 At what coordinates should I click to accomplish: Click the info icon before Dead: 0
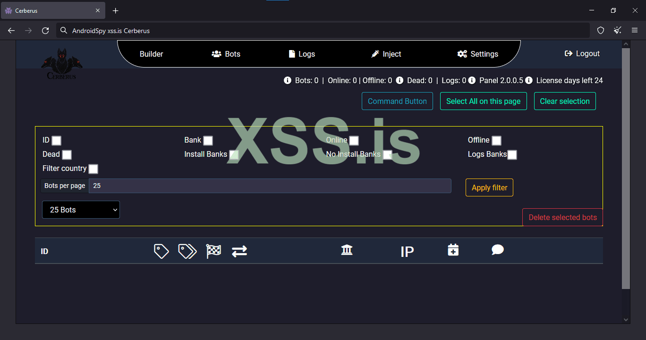pos(399,80)
